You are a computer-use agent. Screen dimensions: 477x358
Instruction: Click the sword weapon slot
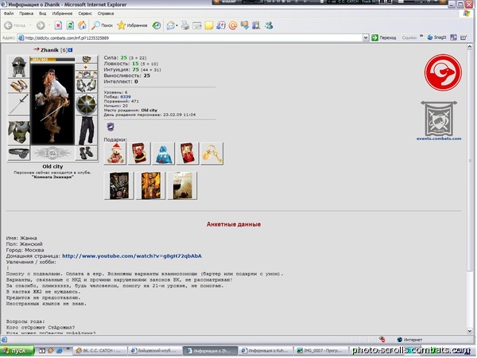[x=18, y=104]
